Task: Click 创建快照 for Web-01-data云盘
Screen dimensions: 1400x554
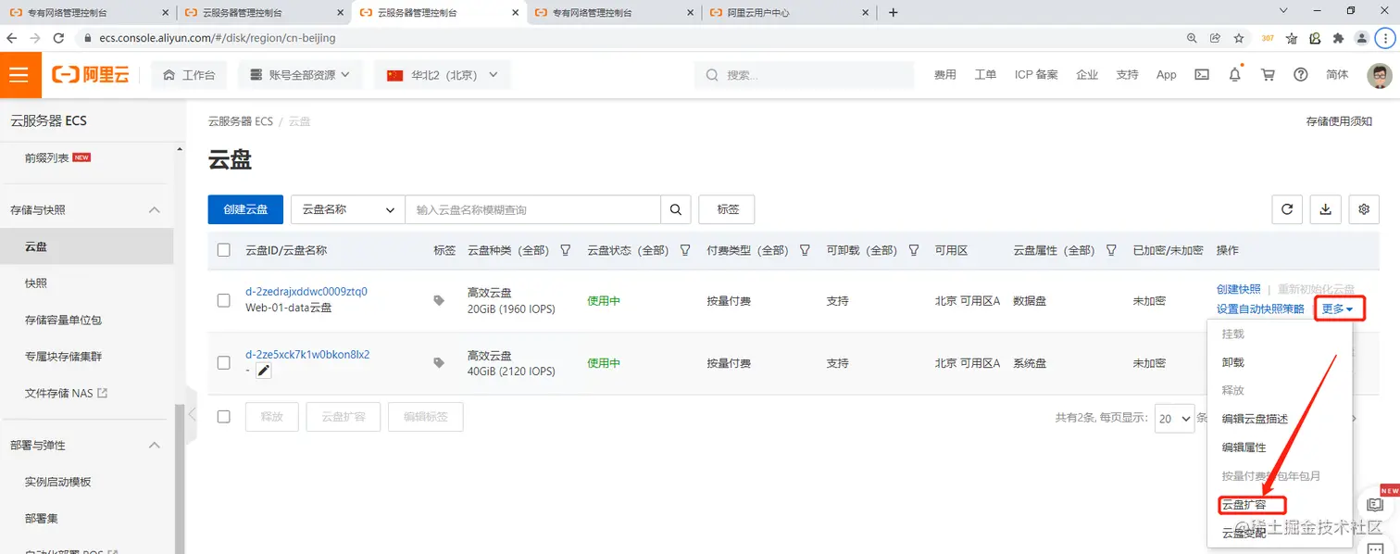Action: point(1239,289)
